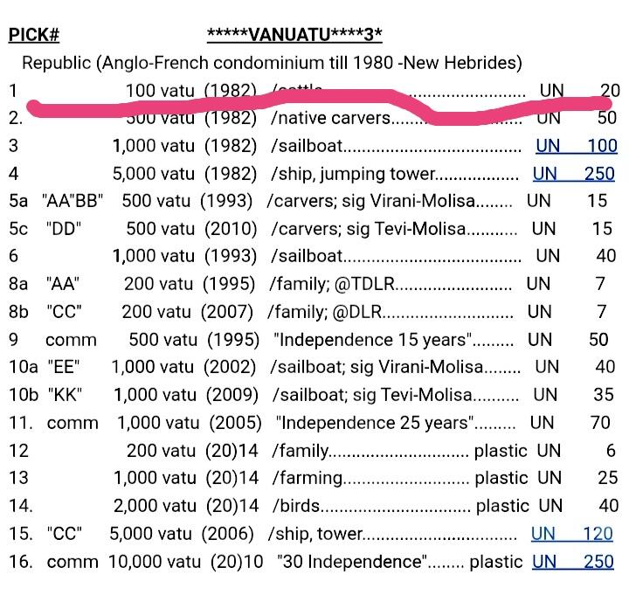Click the price 70 on pick 11
Screen dimensions: 629x602
pos(600,424)
